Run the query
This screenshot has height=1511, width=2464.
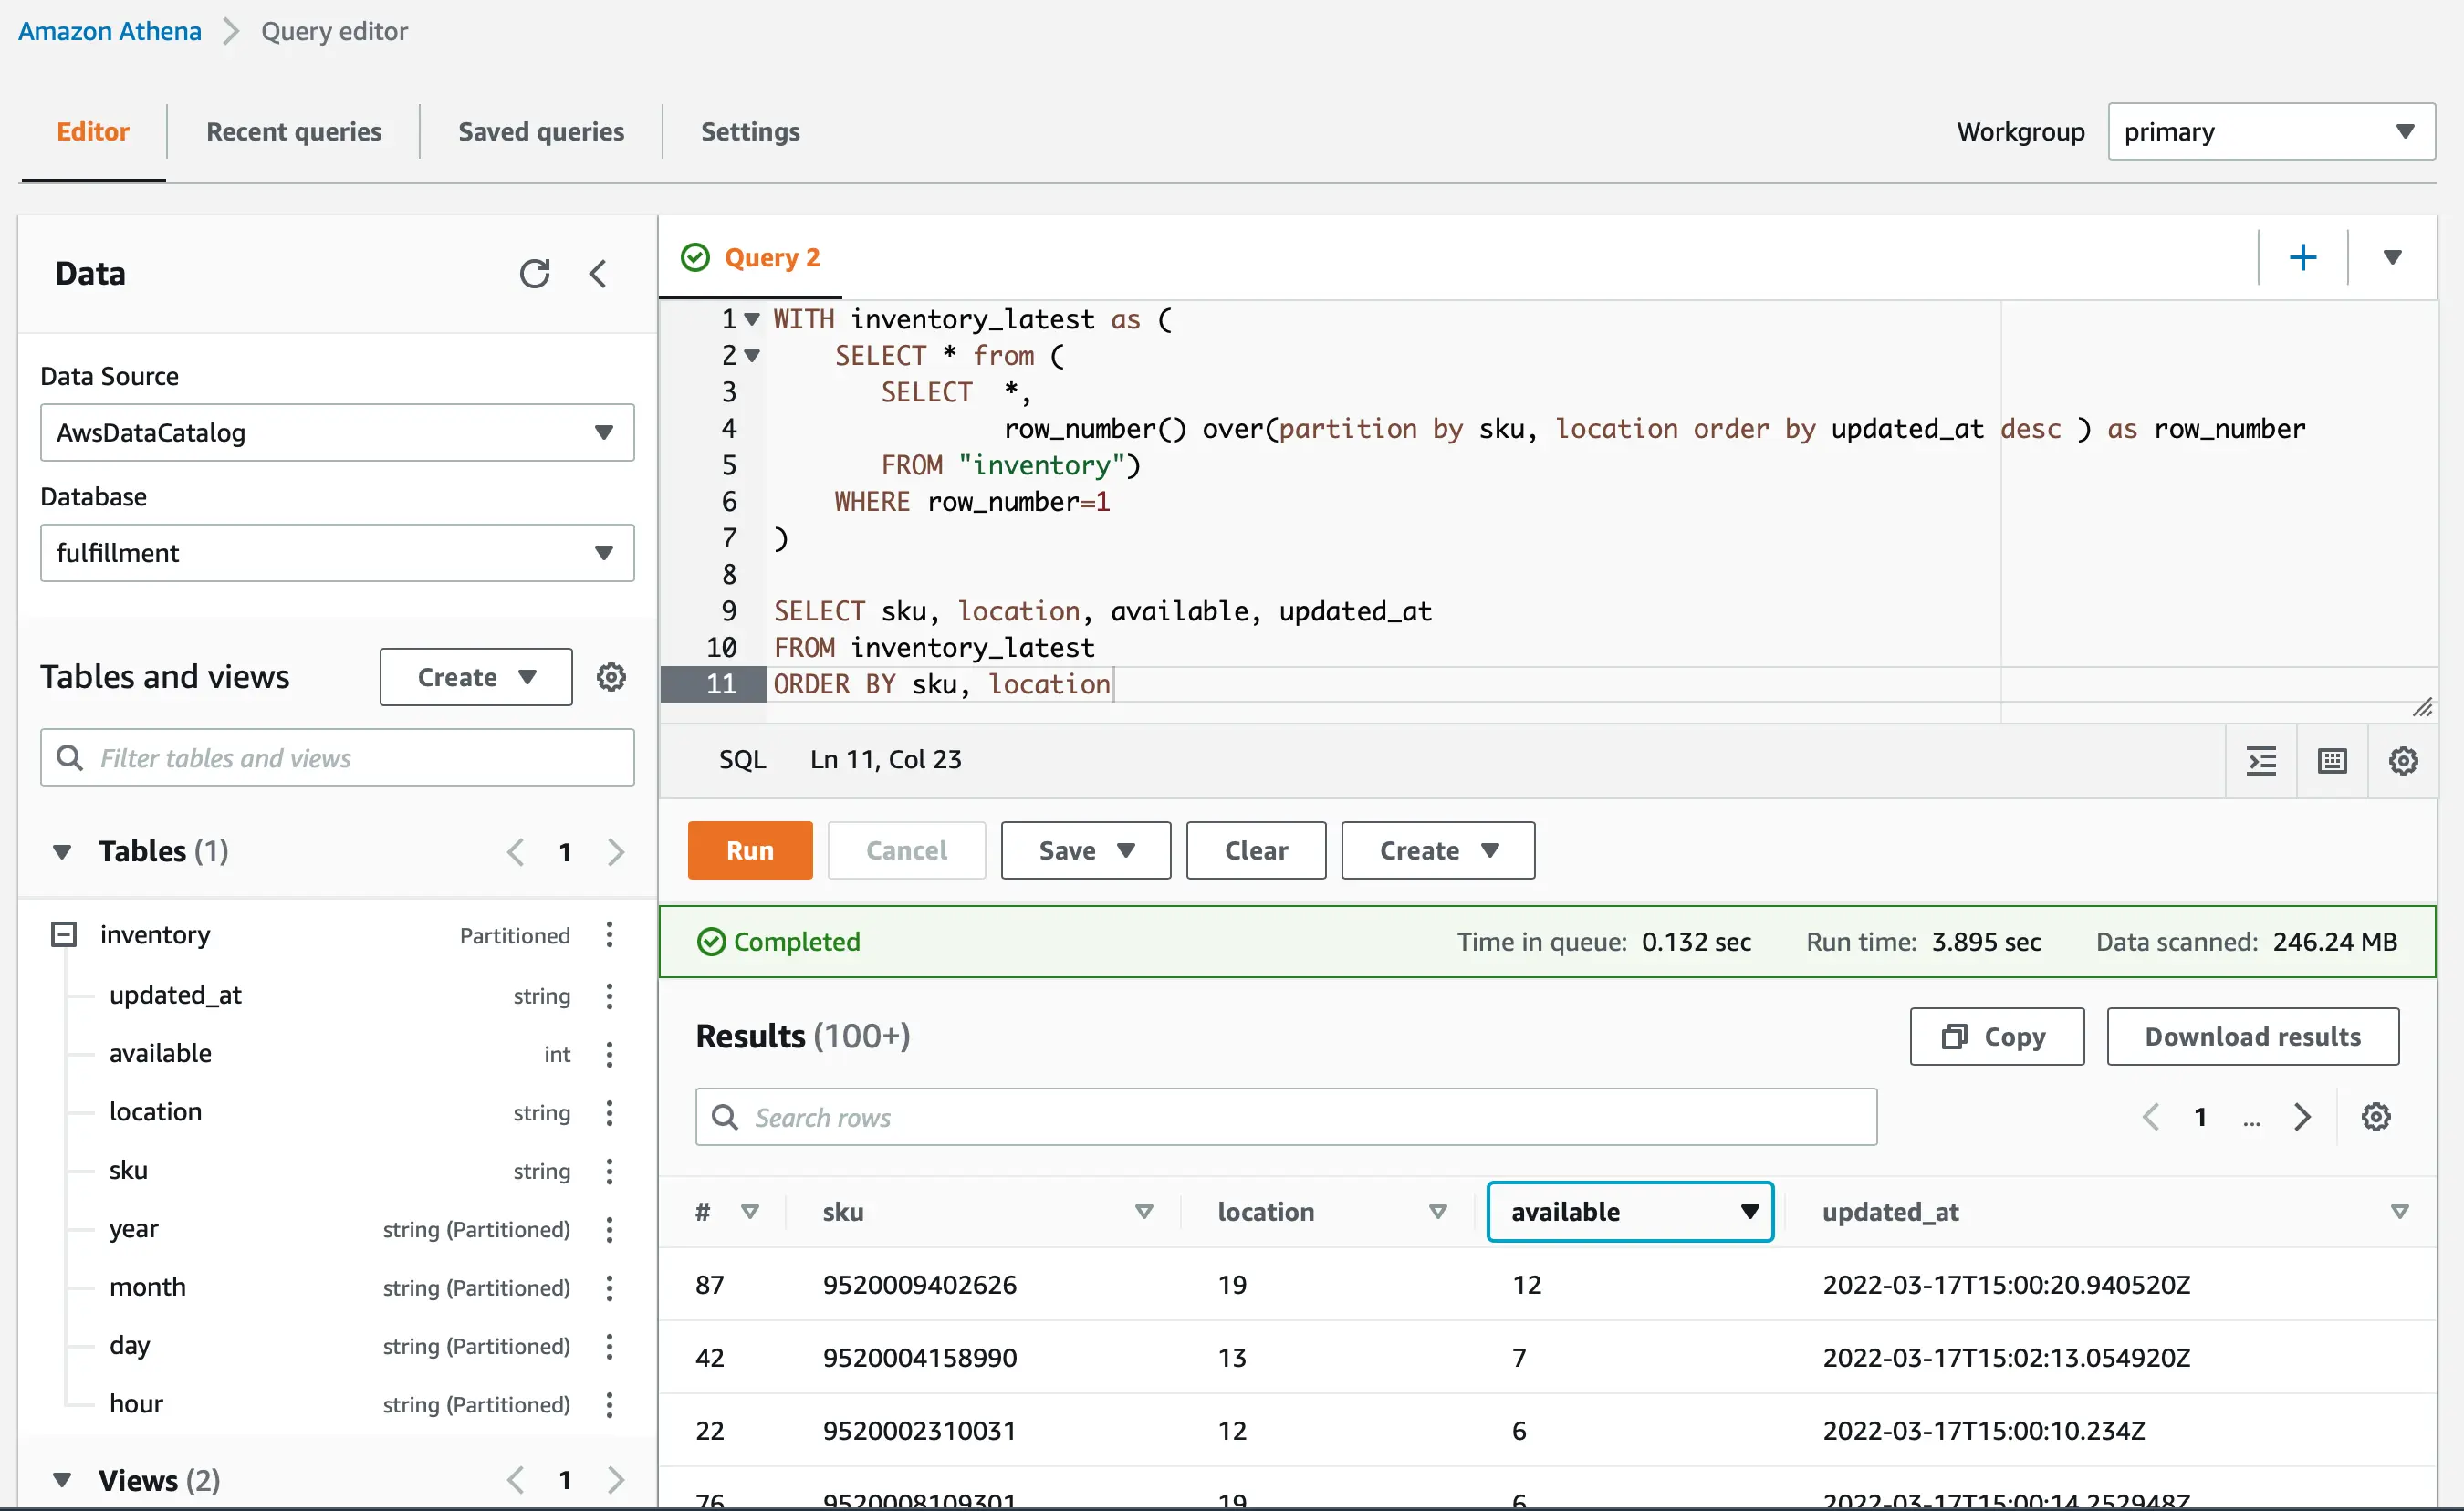(x=750, y=851)
